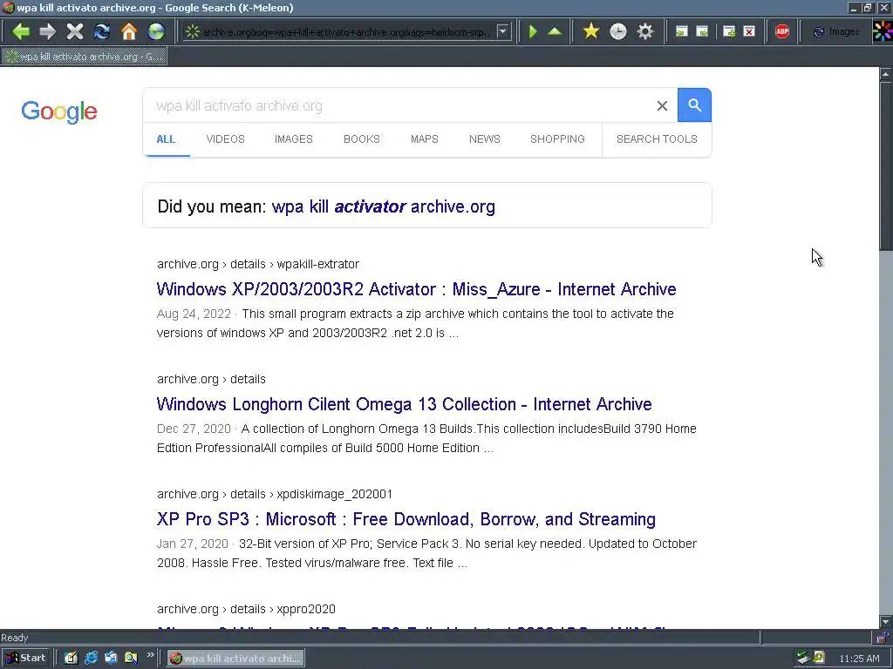The image size is (893, 669).
Task: Click the page scrollbar up arrow
Action: click(886, 74)
